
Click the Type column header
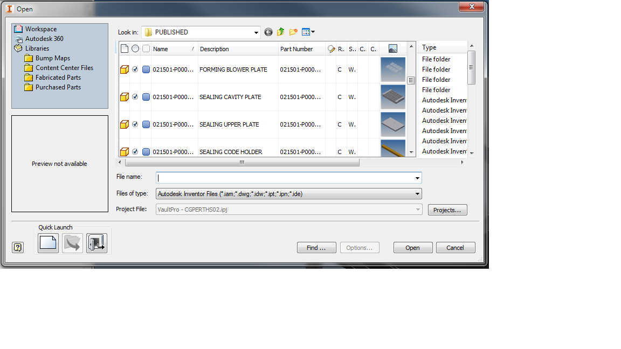pyautogui.click(x=443, y=47)
